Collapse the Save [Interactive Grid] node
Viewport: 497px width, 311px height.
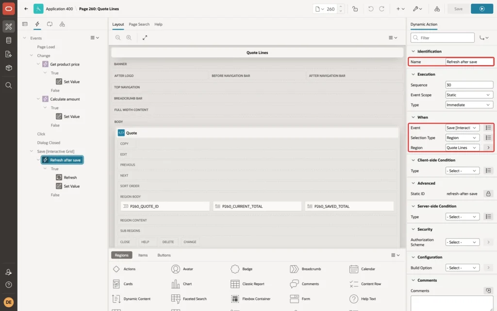32,151
